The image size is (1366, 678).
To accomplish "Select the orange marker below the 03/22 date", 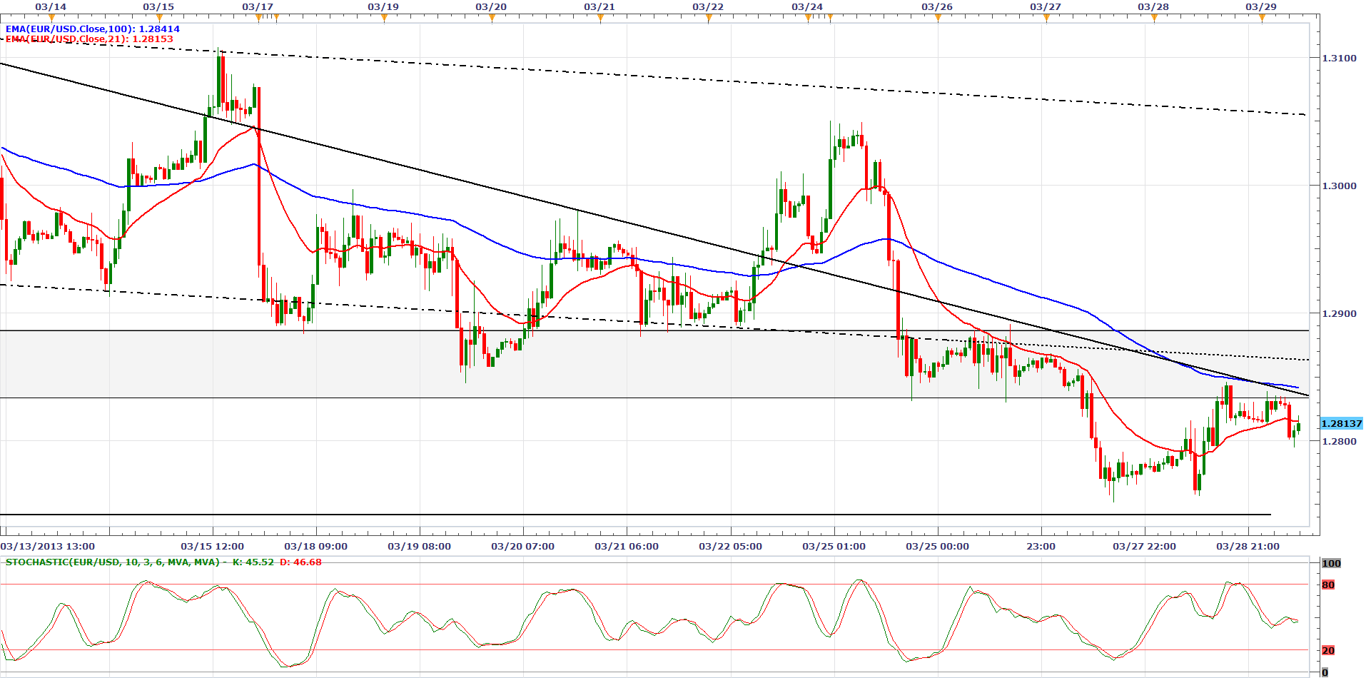I will click(709, 18).
